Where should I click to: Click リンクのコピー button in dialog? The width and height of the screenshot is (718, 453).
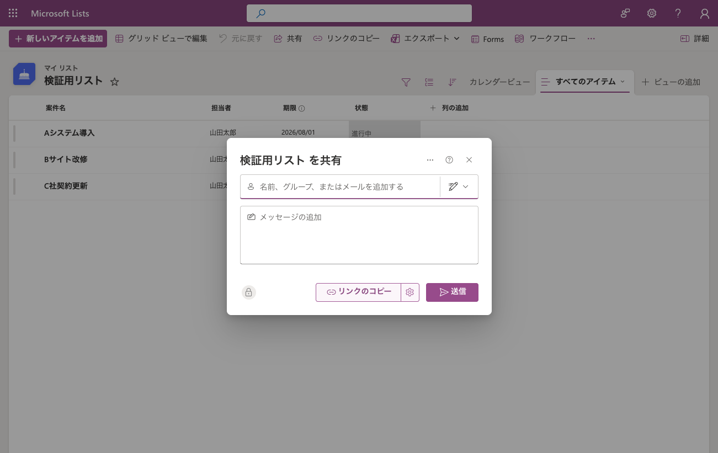pyautogui.click(x=359, y=292)
